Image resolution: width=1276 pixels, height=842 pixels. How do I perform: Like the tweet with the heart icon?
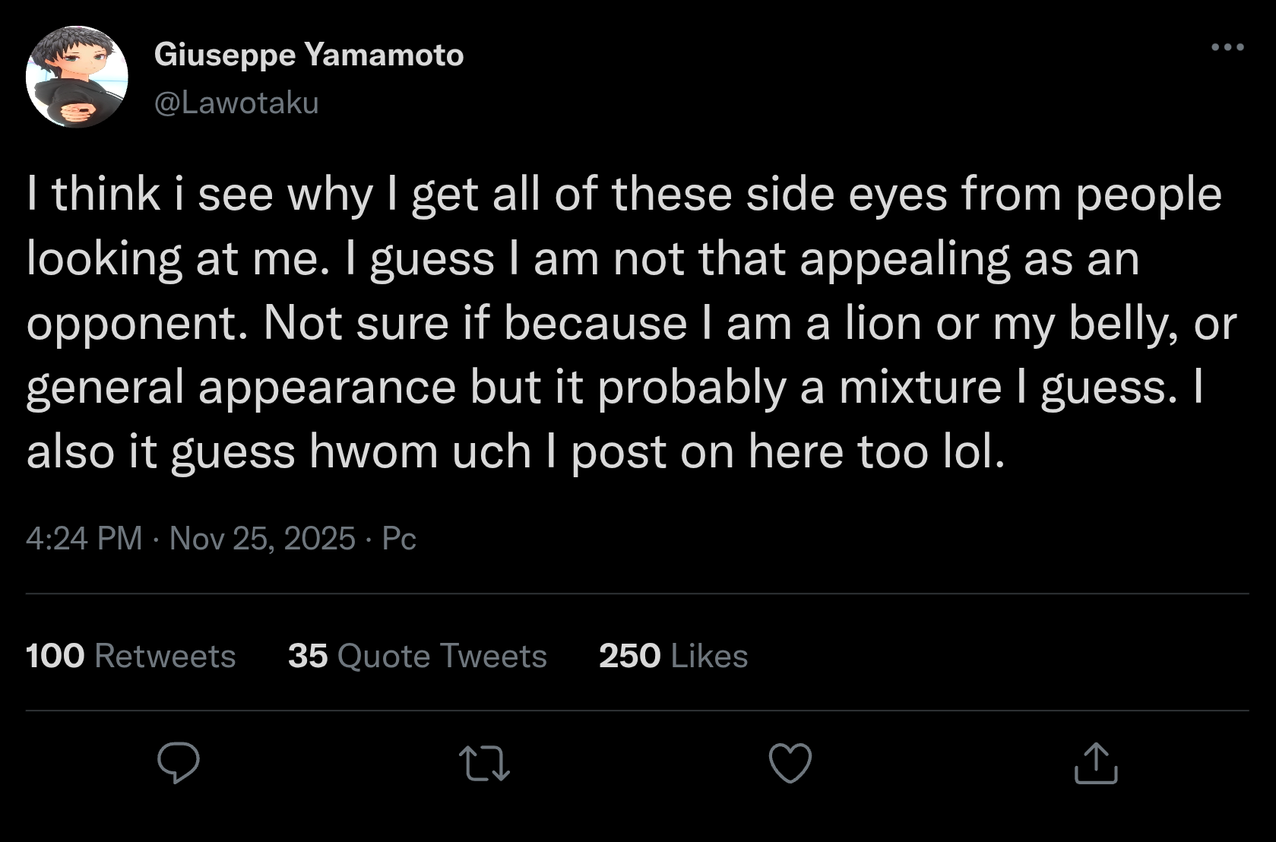pyautogui.click(x=790, y=763)
